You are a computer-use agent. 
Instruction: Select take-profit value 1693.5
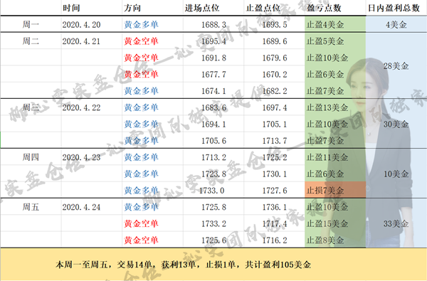(x=275, y=25)
